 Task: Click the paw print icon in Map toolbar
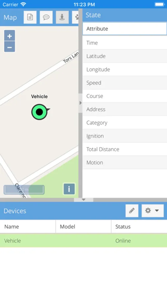click(75, 17)
